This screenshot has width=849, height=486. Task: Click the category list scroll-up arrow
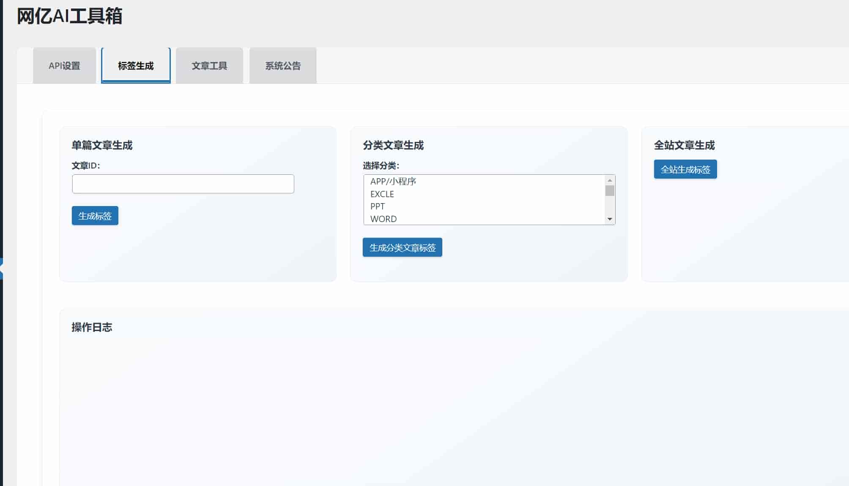coord(609,180)
